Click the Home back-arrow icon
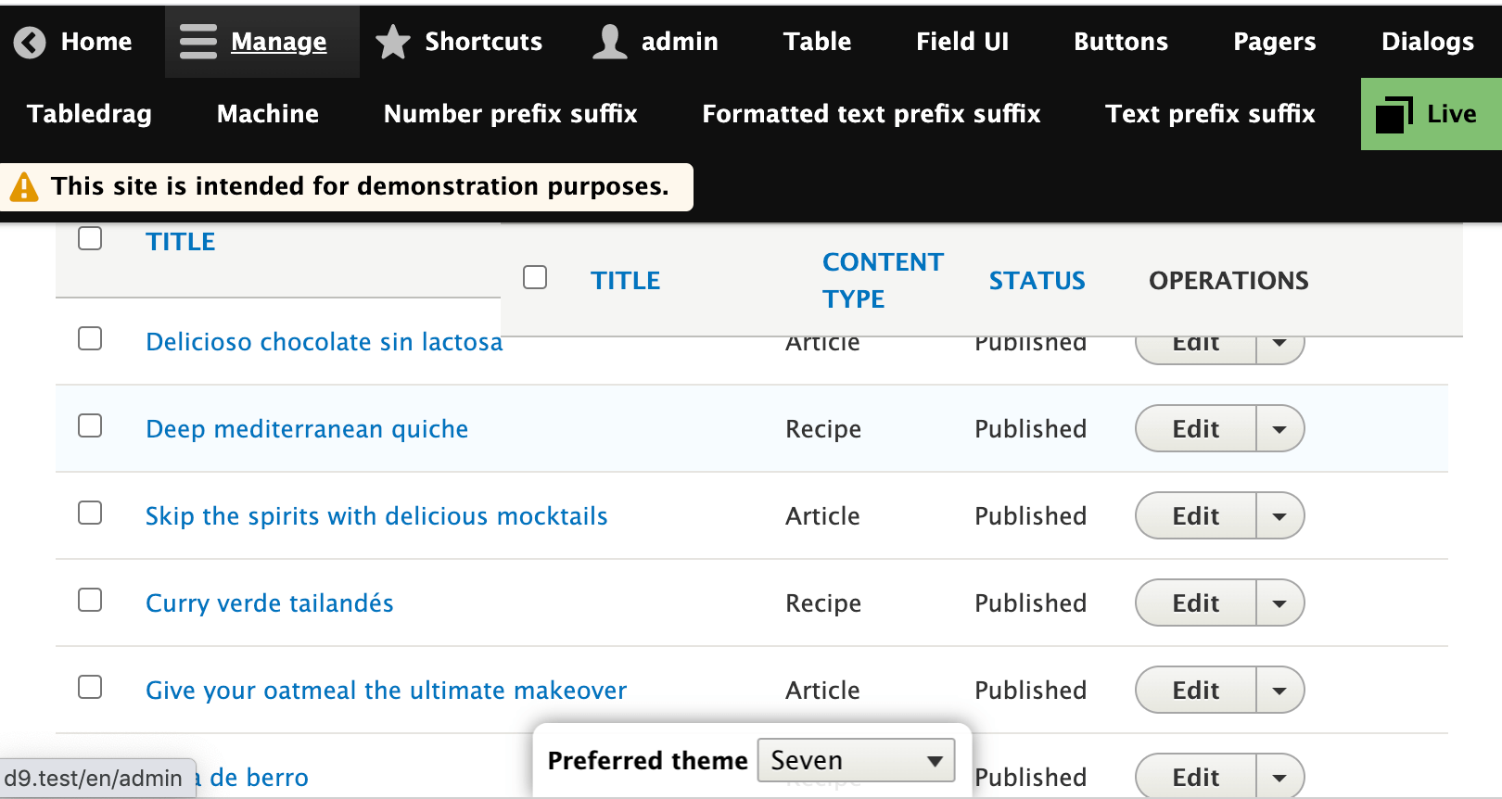 click(30, 42)
